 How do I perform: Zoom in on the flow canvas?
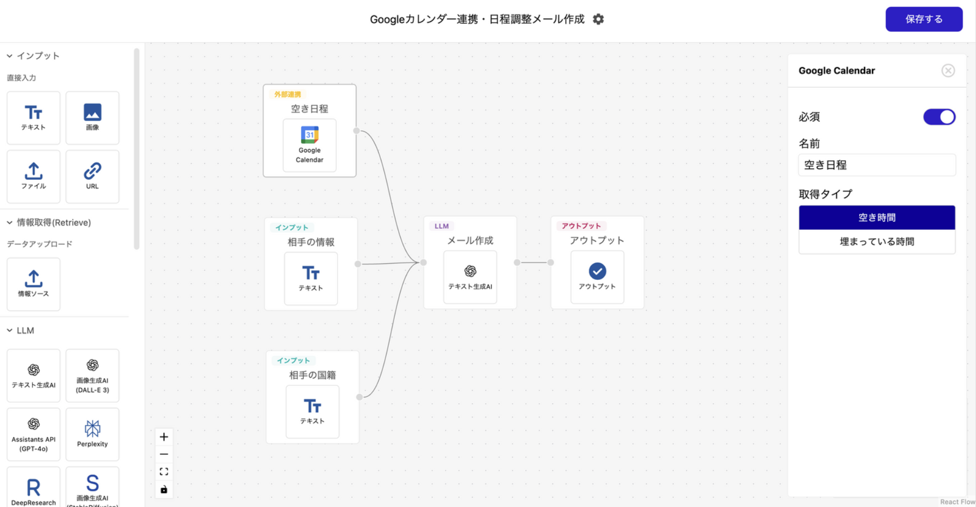click(x=164, y=437)
